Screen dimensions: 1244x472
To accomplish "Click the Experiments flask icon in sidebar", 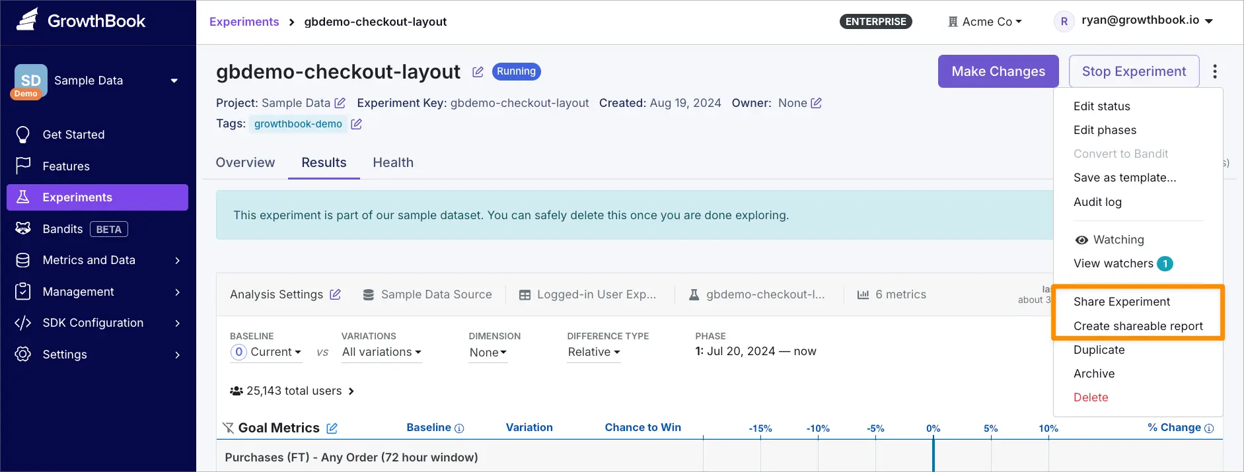I will tap(23, 197).
